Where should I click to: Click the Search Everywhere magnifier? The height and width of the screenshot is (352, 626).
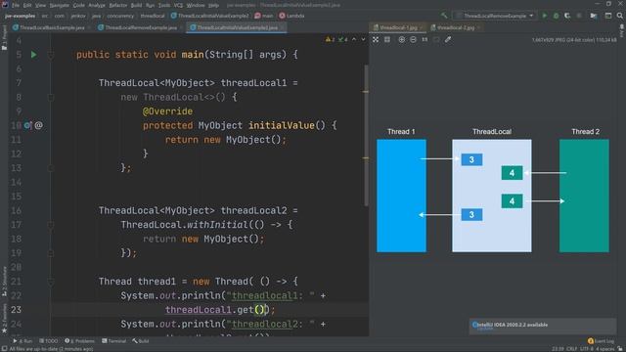coord(619,16)
